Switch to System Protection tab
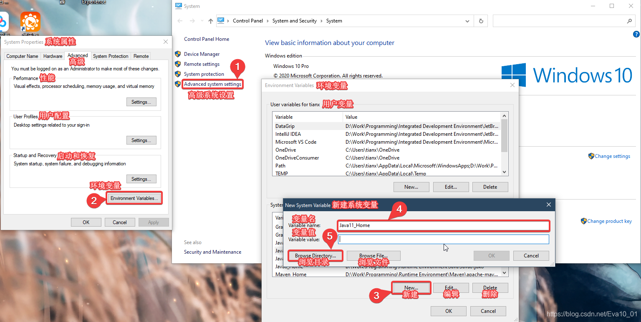The height and width of the screenshot is (322, 641). [111, 56]
